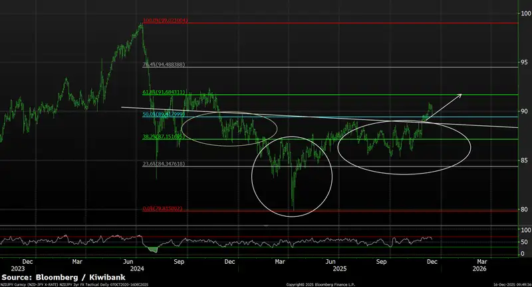Click the NZDJPY Curncy chart description footer
532x287 pixels.
(x=74, y=285)
